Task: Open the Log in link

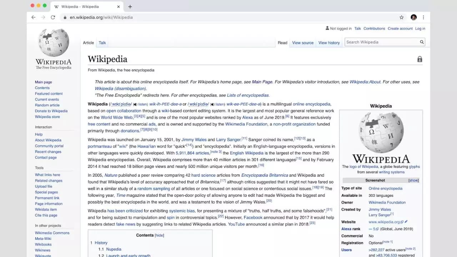Action: (420, 29)
